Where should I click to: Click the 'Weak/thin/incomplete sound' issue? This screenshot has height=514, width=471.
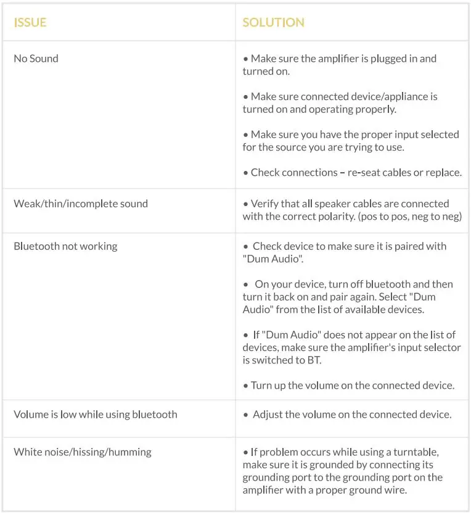pyautogui.click(x=81, y=204)
